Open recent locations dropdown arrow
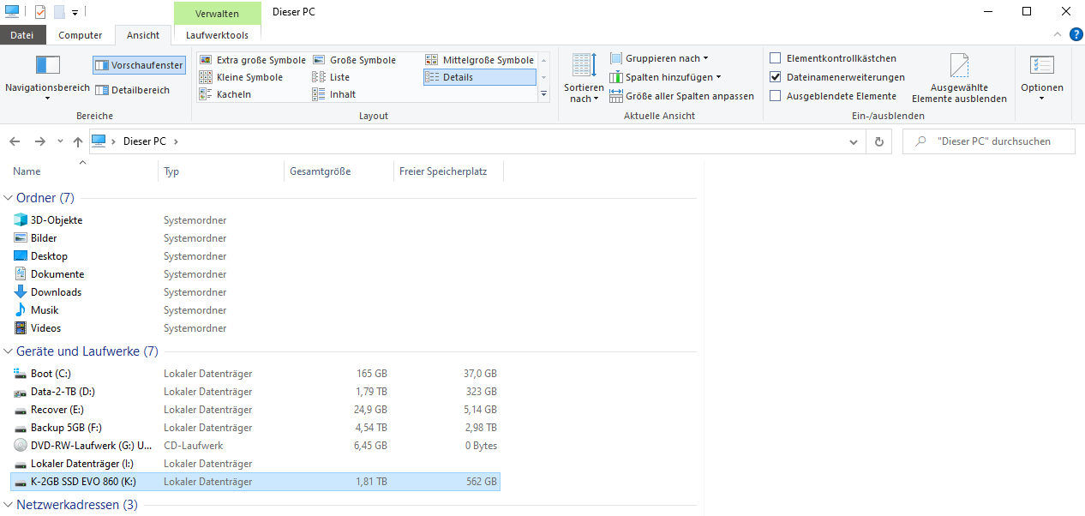 pos(60,141)
